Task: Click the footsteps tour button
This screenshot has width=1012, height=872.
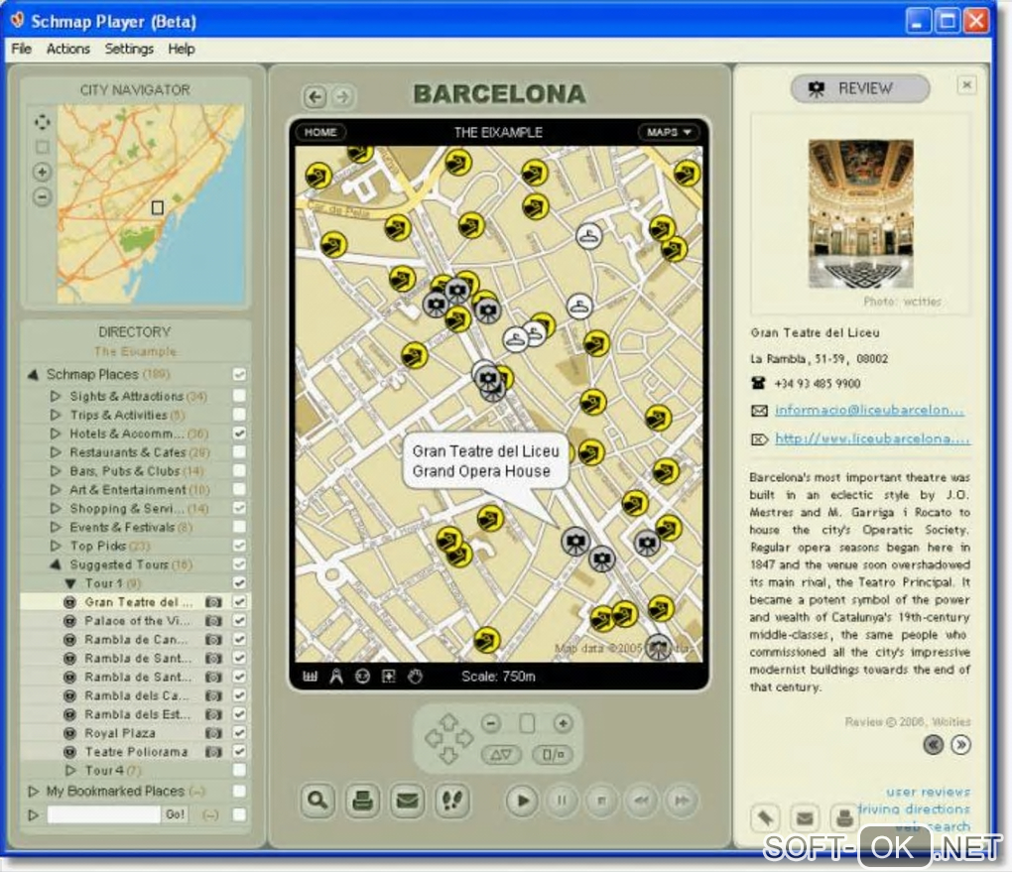Action: [452, 801]
